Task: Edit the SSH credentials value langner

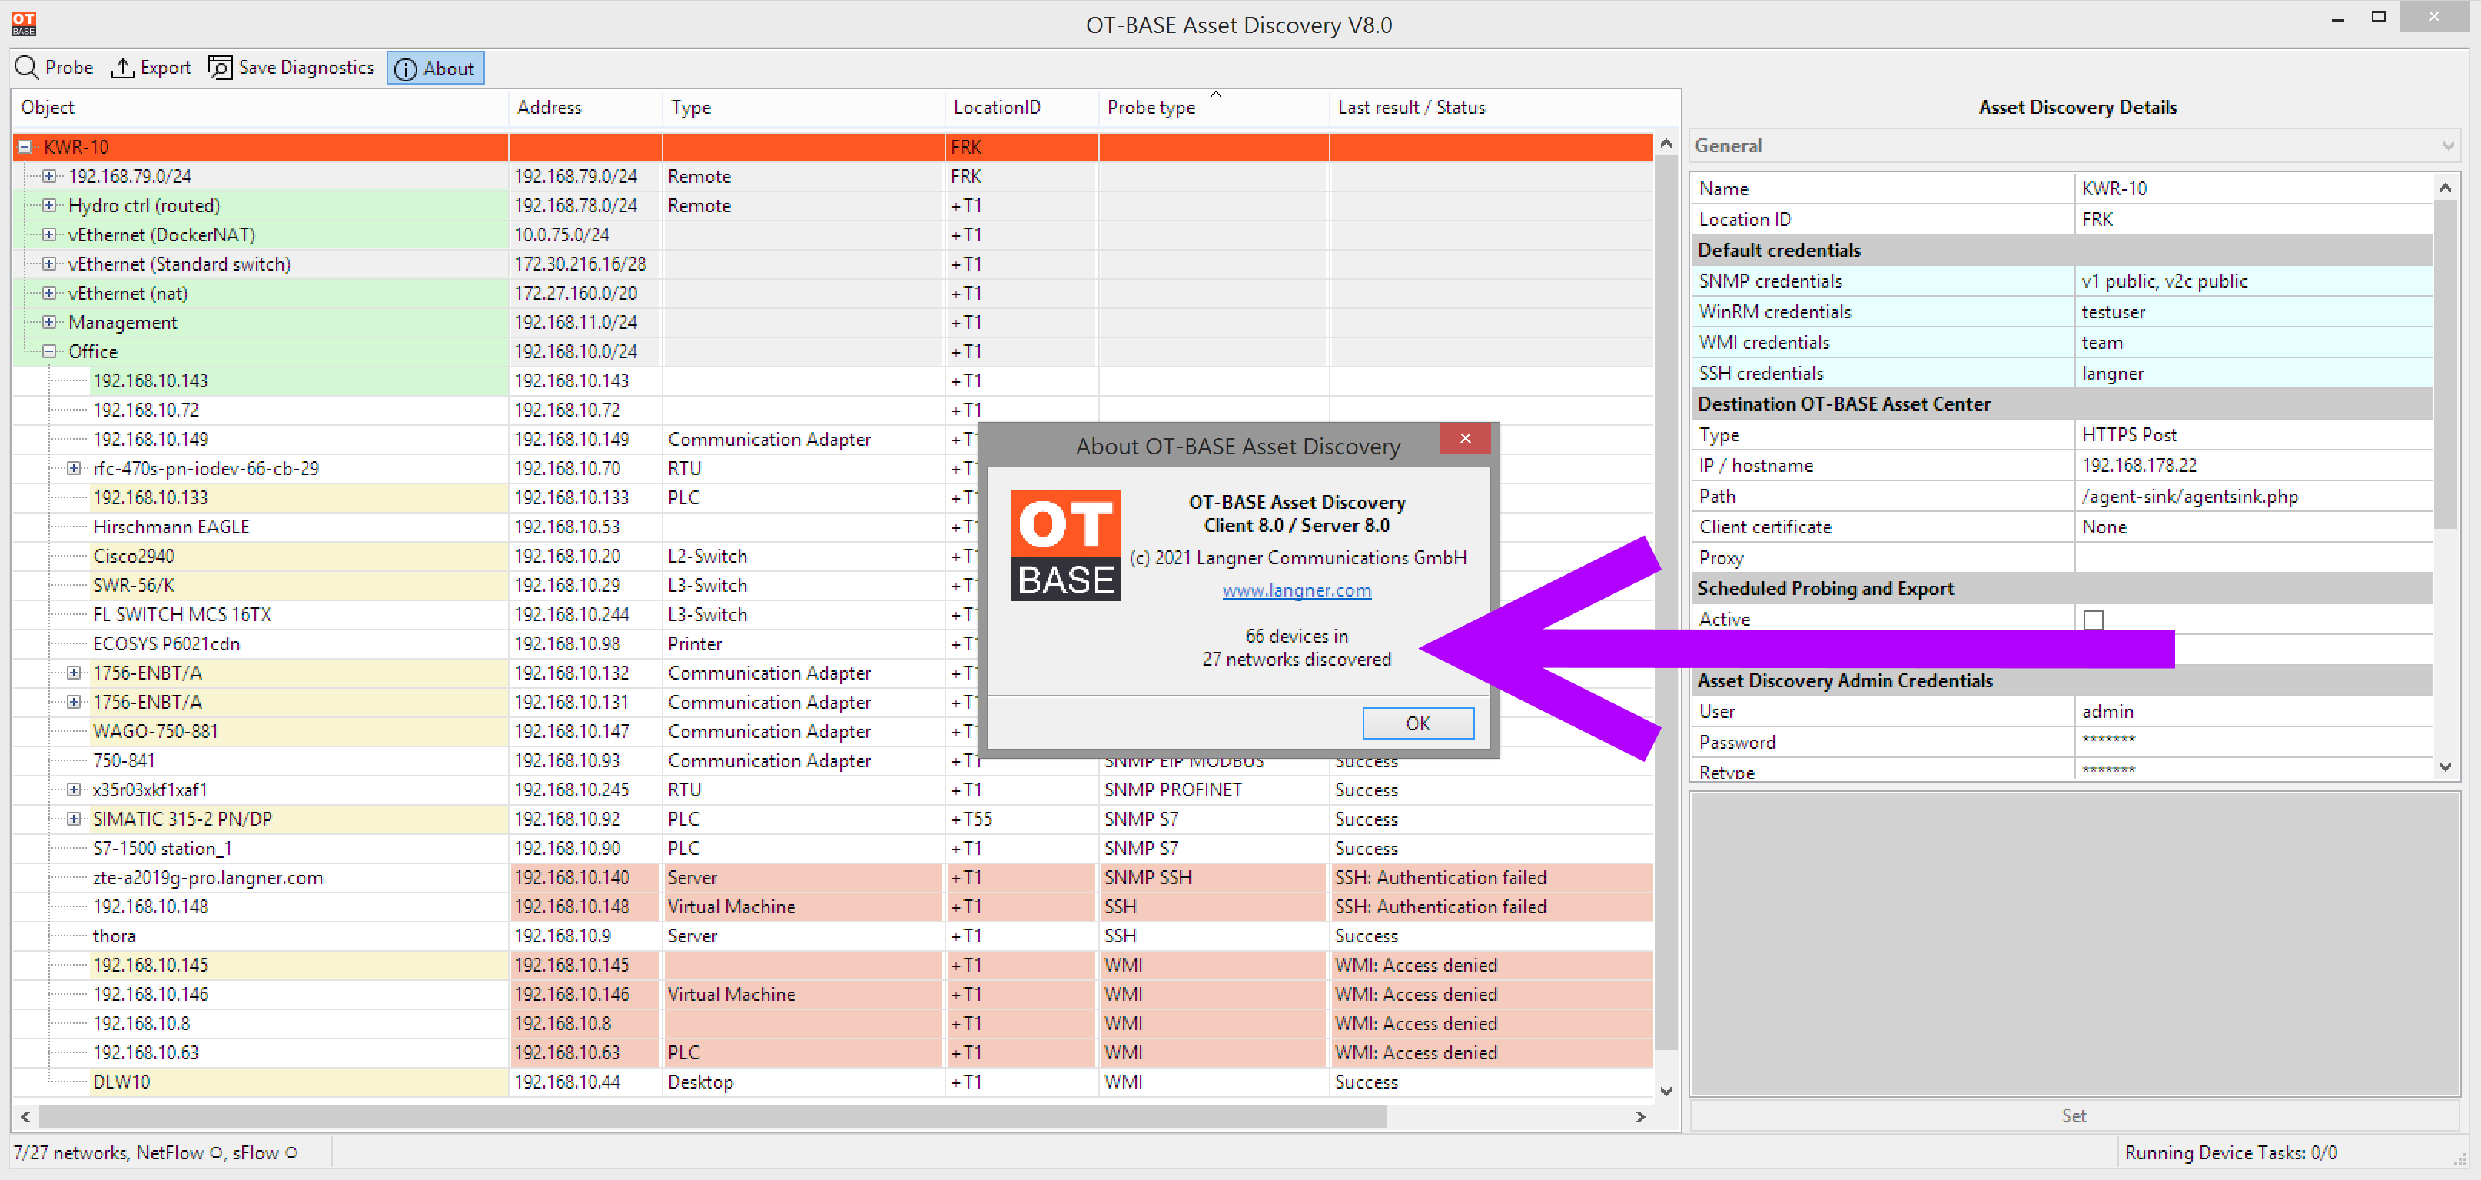Action: click(2253, 374)
